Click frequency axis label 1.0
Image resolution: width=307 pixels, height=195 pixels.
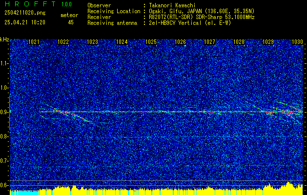click(4, 88)
